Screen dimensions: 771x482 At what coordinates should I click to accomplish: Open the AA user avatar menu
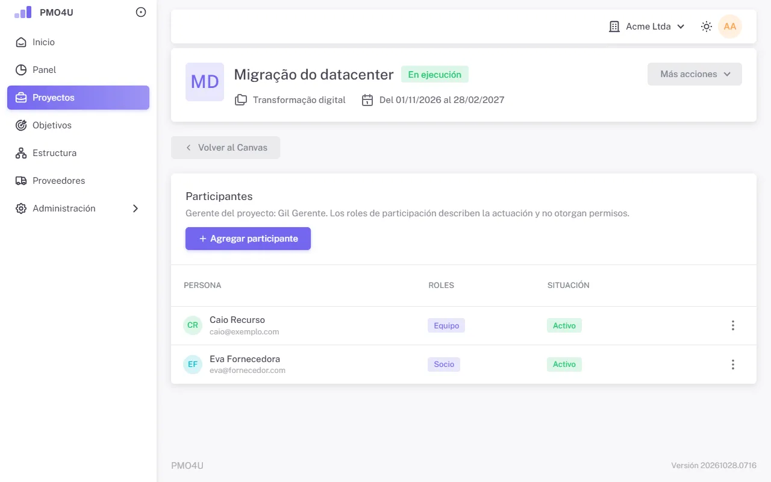[x=730, y=27]
